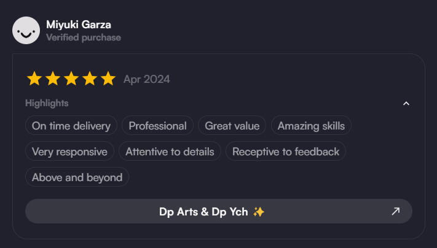Click the Above and beyond chip
The width and height of the screenshot is (437, 248).
point(77,177)
